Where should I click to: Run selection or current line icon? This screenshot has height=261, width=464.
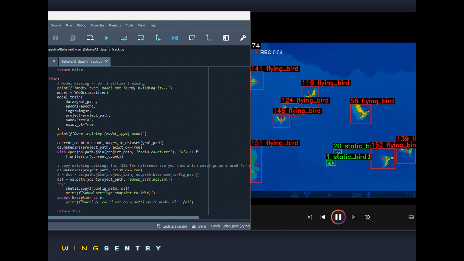coord(158,38)
